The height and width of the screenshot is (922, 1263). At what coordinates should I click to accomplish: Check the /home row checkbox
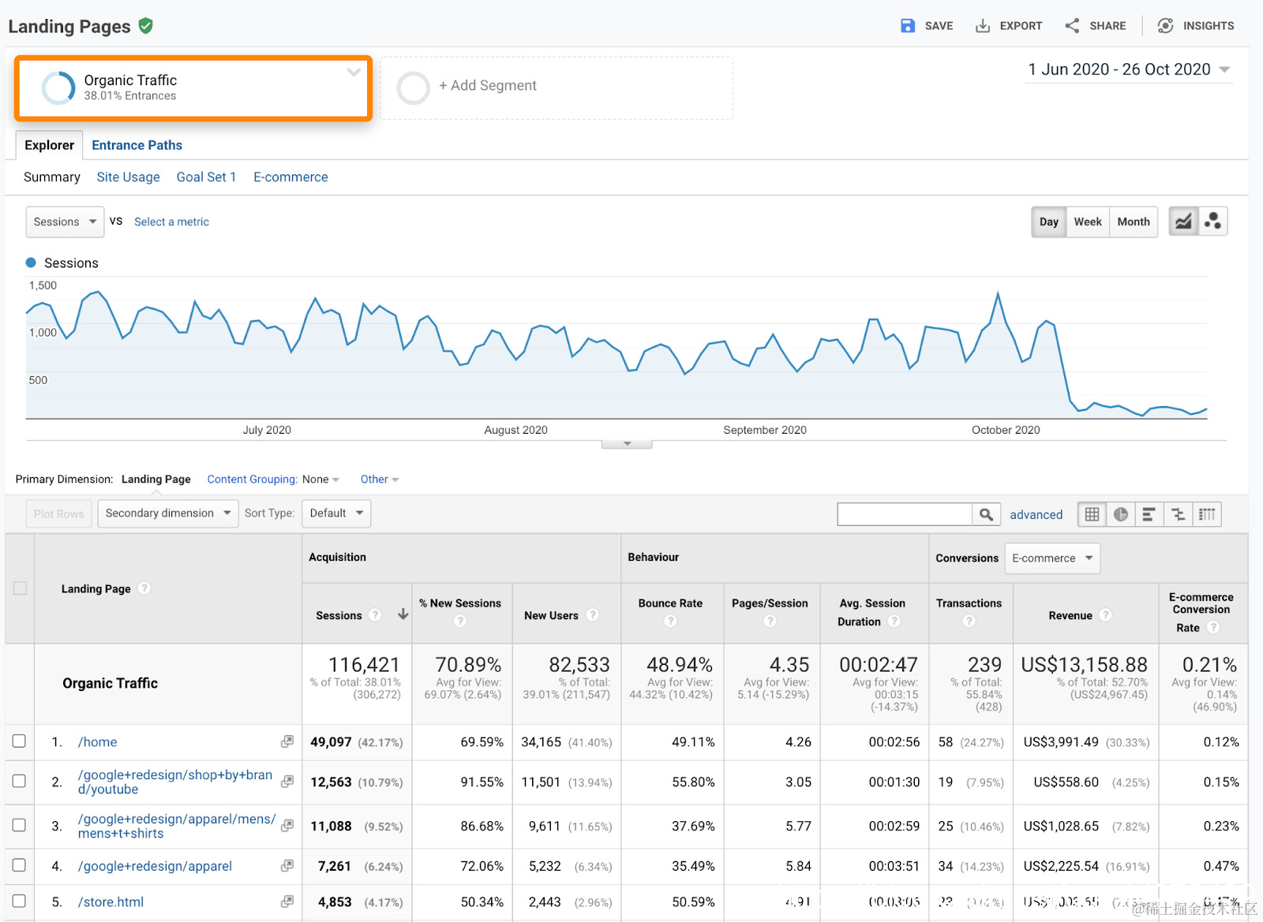coord(19,741)
